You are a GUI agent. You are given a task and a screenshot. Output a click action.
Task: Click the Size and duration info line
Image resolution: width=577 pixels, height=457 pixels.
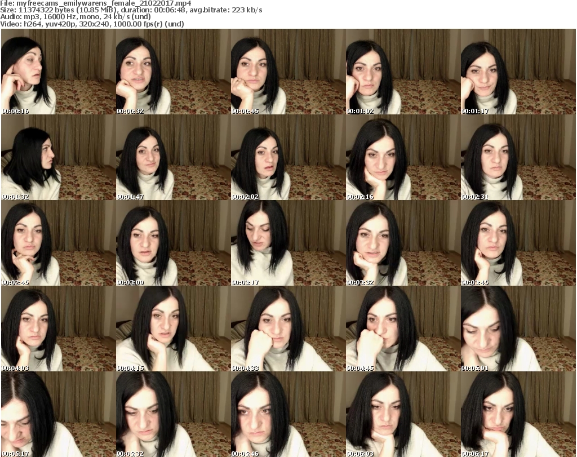pos(131,10)
